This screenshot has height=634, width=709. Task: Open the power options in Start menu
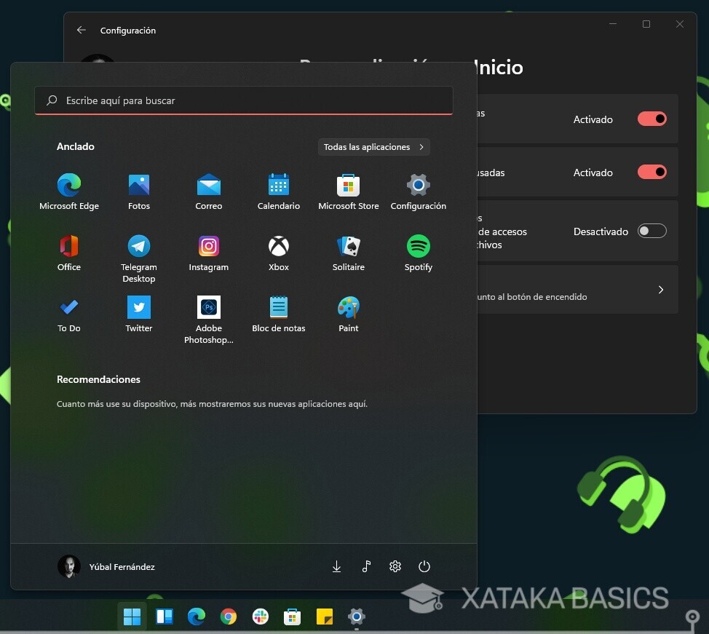click(424, 566)
